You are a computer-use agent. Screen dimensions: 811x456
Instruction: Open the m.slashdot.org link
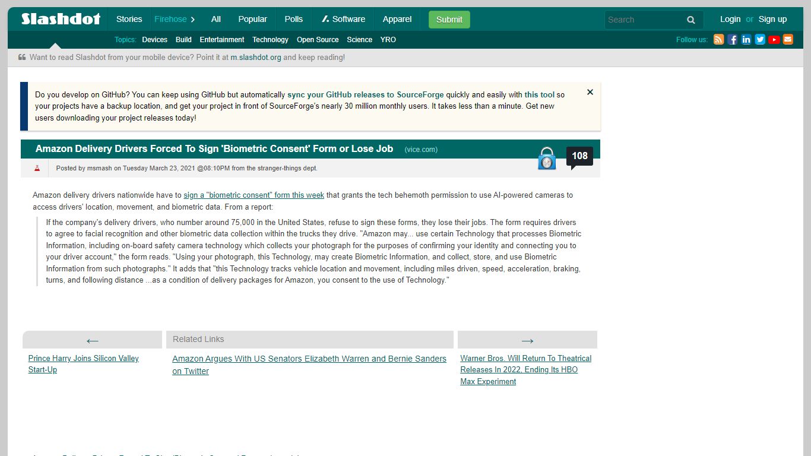[x=256, y=58]
